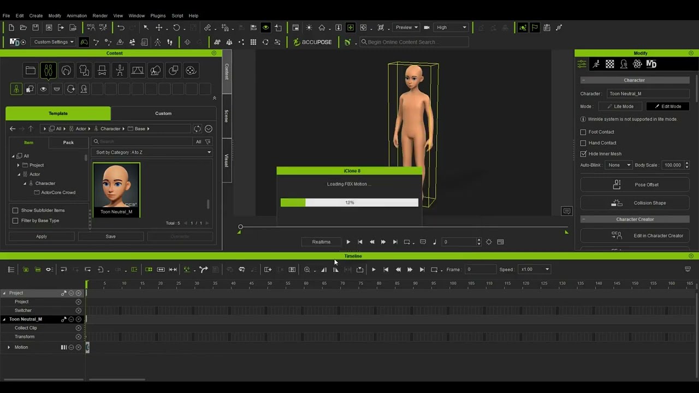699x393 pixels.
Task: Open the Stage curtain category icon
Action: pos(138,70)
